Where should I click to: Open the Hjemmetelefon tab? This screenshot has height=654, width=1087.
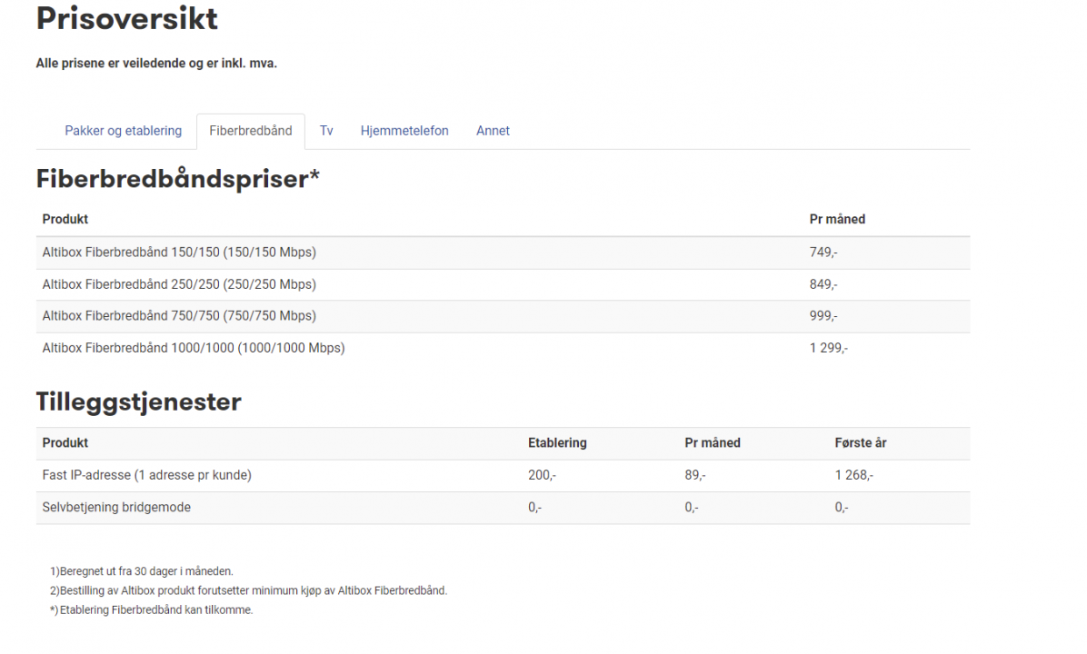404,131
